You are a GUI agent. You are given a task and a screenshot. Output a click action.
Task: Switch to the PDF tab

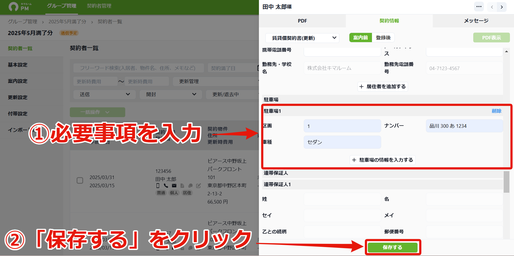click(x=302, y=21)
